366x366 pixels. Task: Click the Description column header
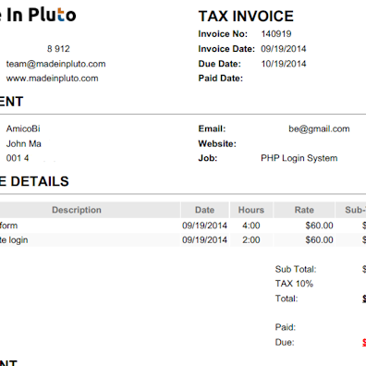77,210
